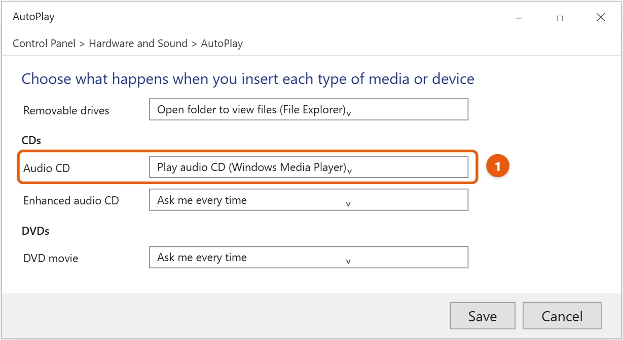Click the DVD movie label
623x340 pixels.
click(x=51, y=258)
